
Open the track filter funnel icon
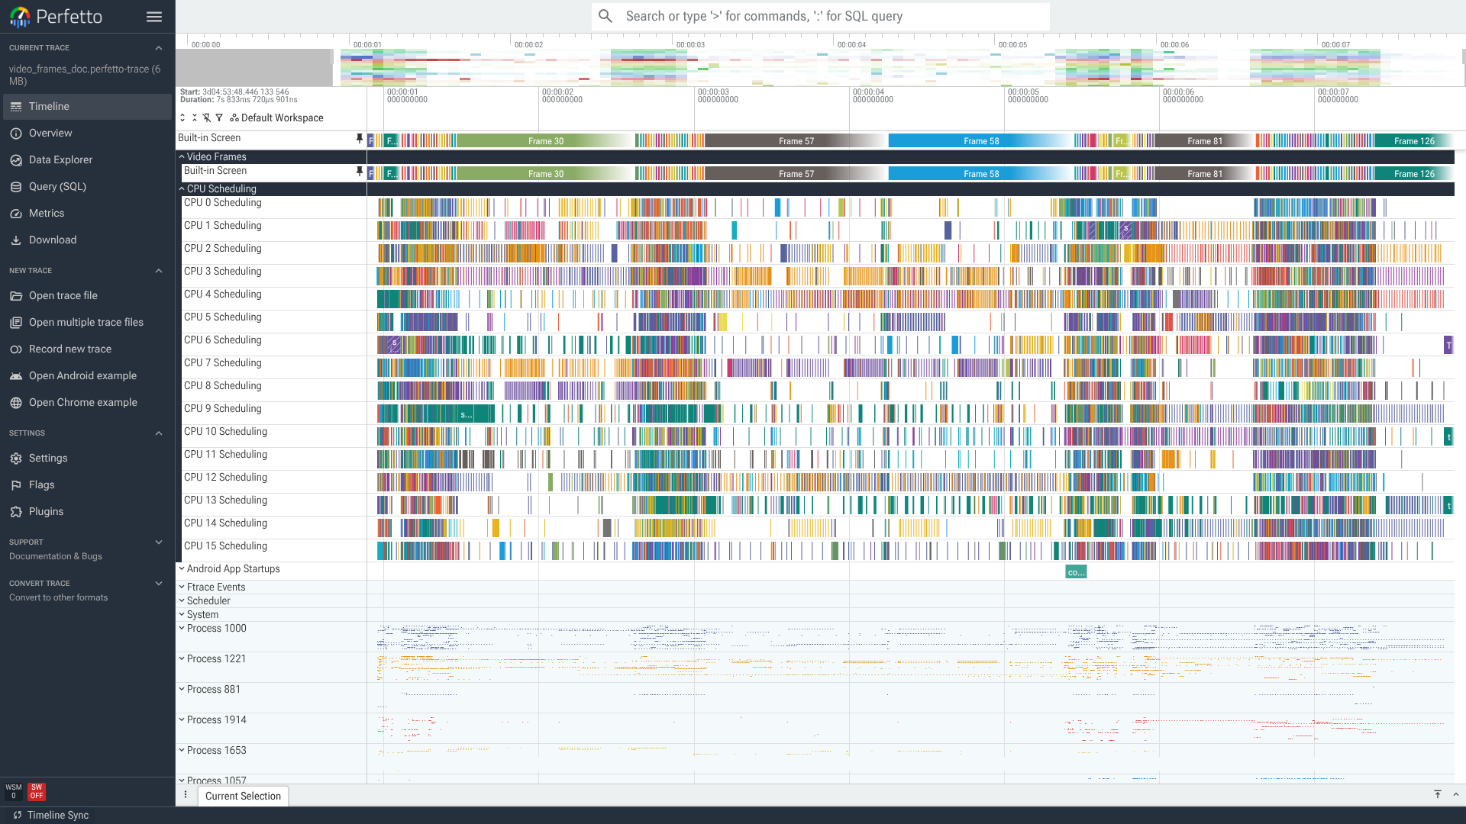click(x=219, y=117)
